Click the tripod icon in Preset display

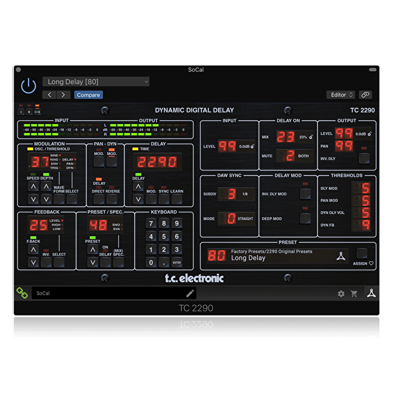[341, 256]
